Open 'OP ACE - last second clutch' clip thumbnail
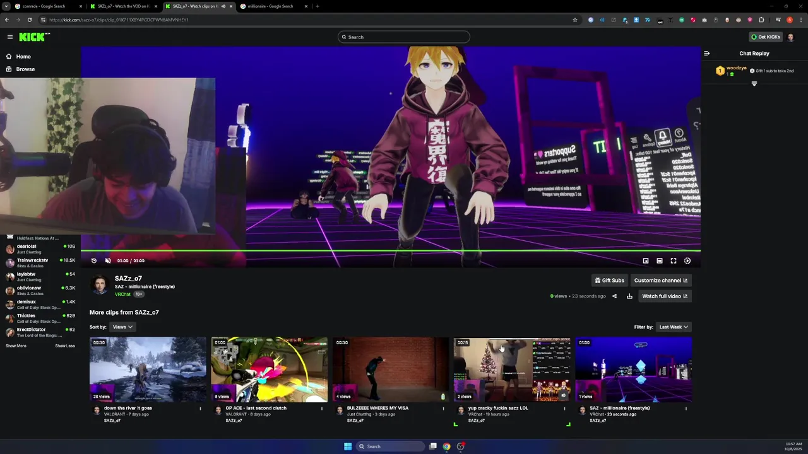808x454 pixels. coord(269,370)
